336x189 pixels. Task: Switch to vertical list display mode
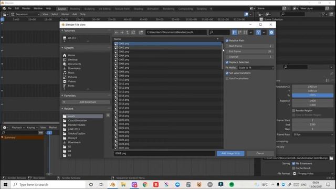coord(234,33)
